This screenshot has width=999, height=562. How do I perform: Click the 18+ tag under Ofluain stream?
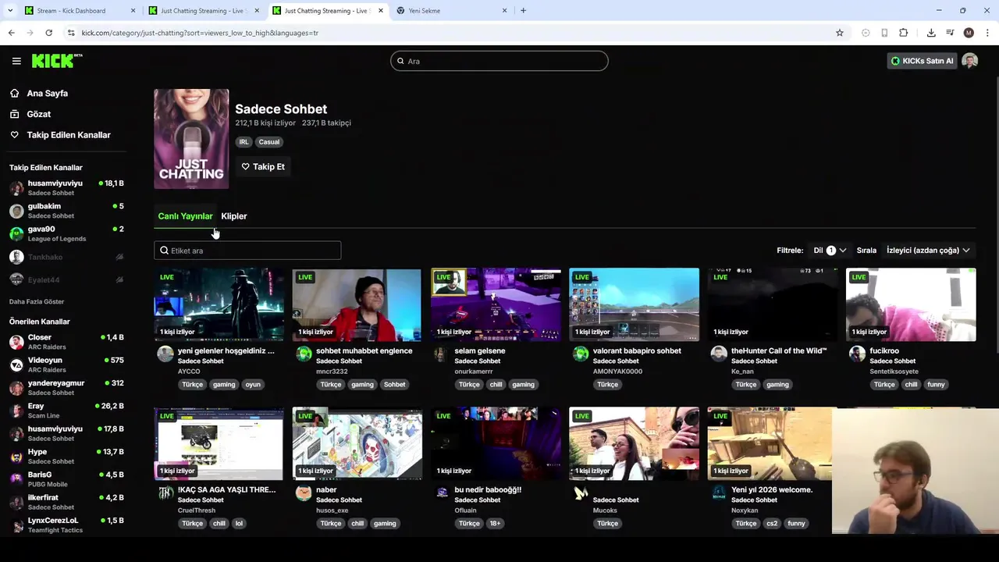pos(495,523)
